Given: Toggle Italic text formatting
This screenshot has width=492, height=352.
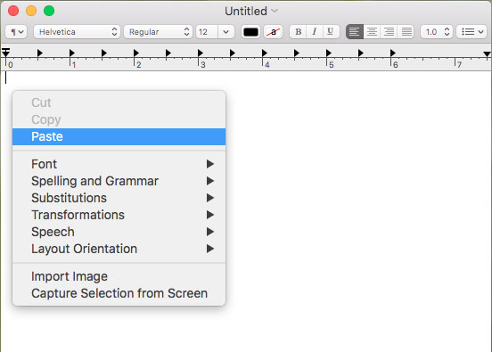Looking at the screenshot, I should coord(315,32).
